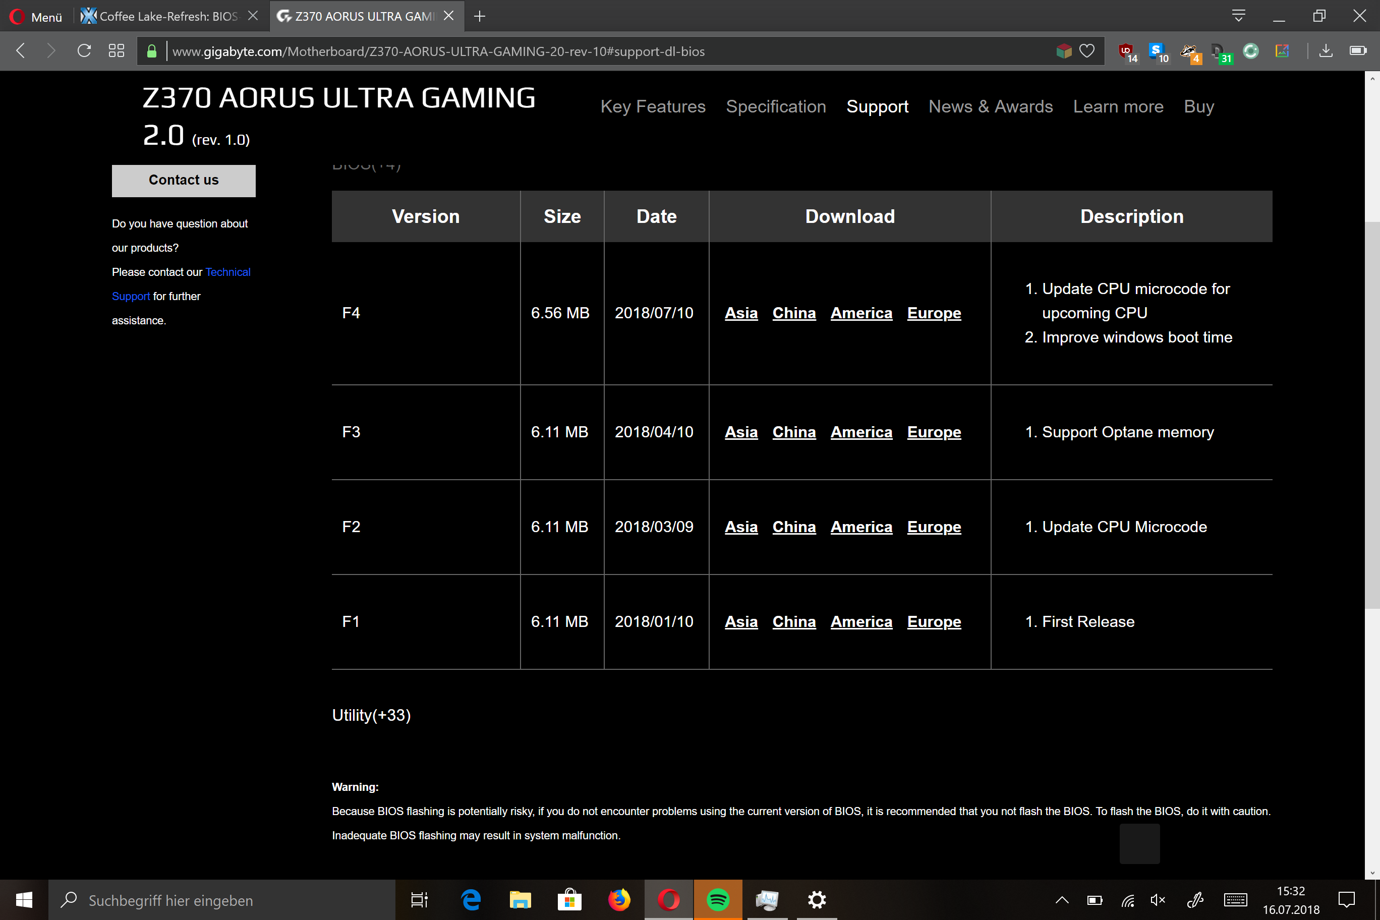Screen dimensions: 1380x920
Task: Download BIOS F1 from China server
Action: point(794,622)
